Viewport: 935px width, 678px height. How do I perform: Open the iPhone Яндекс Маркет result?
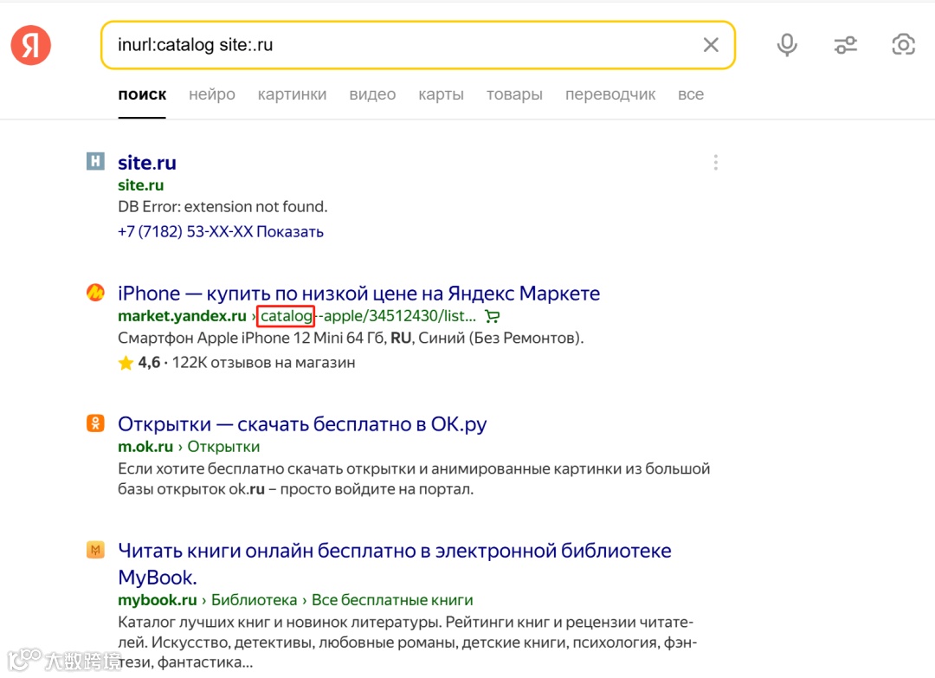coord(359,294)
